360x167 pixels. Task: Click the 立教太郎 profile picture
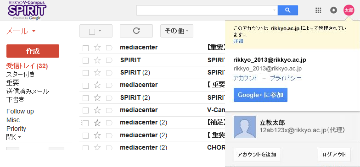pyautogui.click(x=245, y=127)
